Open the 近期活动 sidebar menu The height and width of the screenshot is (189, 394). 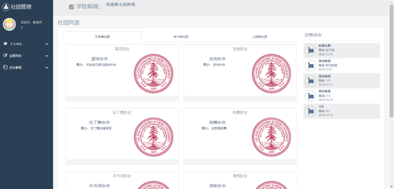tap(26, 56)
